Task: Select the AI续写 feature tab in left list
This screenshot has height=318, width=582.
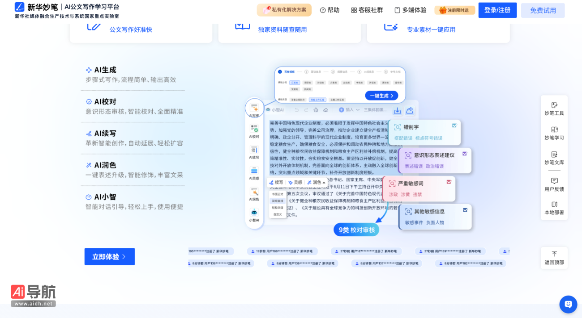Action: click(x=133, y=138)
